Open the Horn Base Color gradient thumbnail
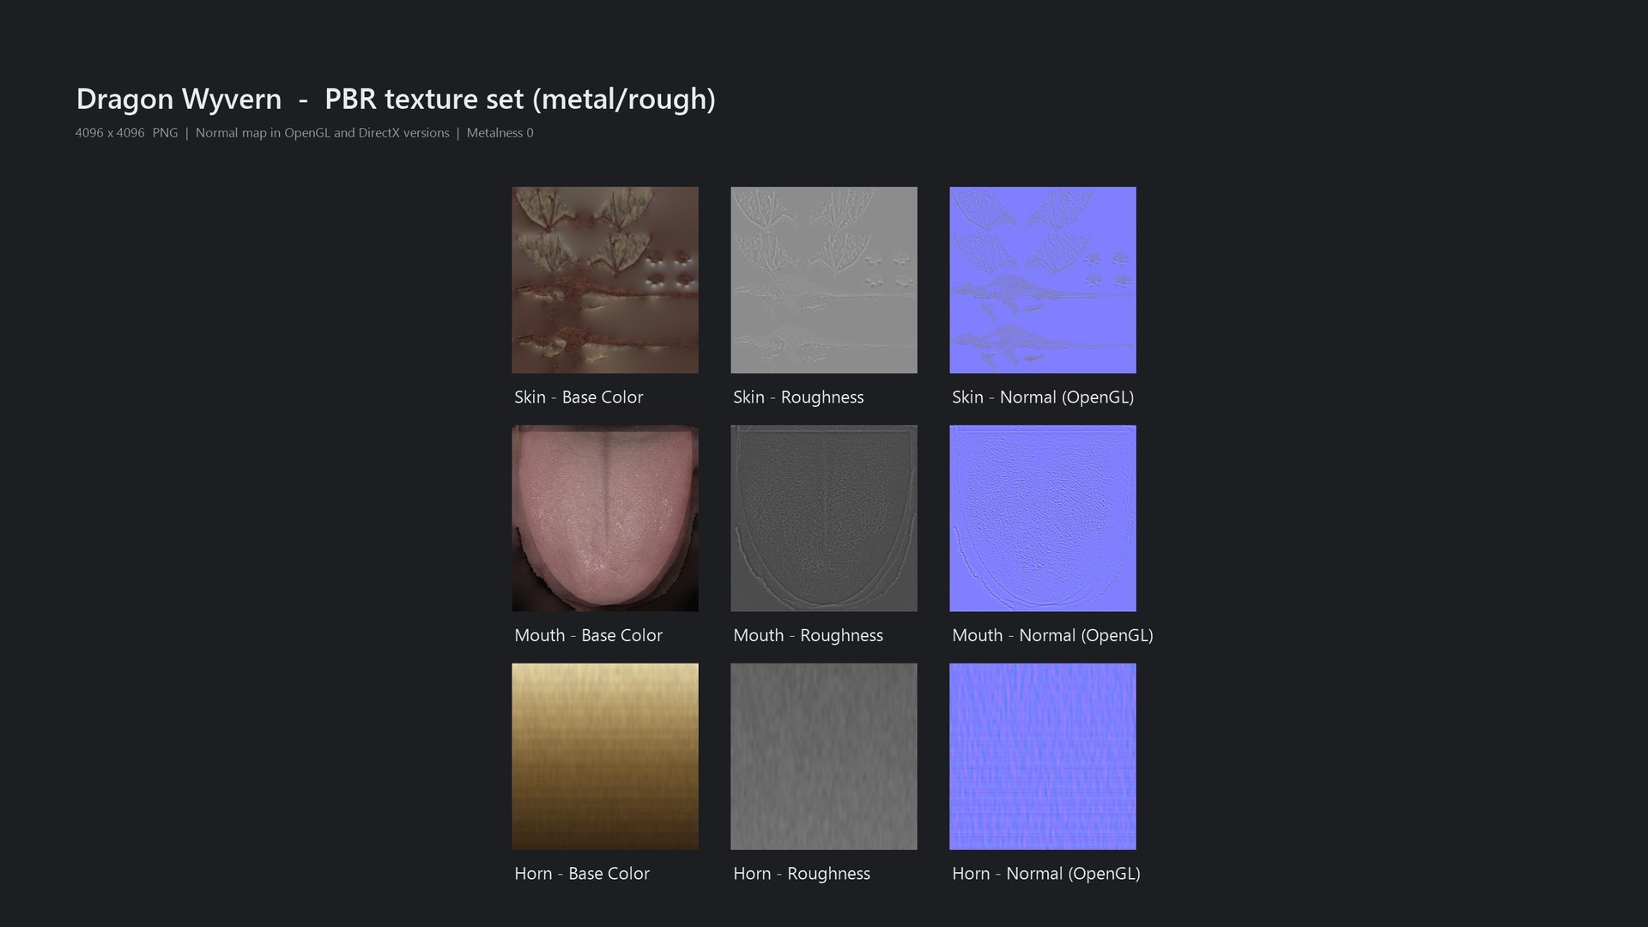The width and height of the screenshot is (1648, 927). (605, 756)
